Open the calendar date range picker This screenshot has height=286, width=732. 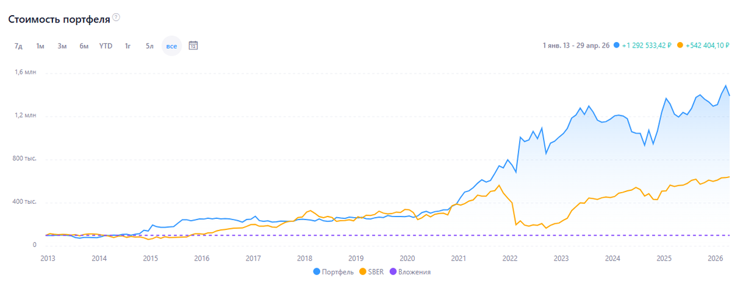[193, 46]
